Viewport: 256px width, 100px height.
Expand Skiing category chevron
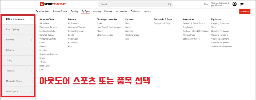(32, 61)
